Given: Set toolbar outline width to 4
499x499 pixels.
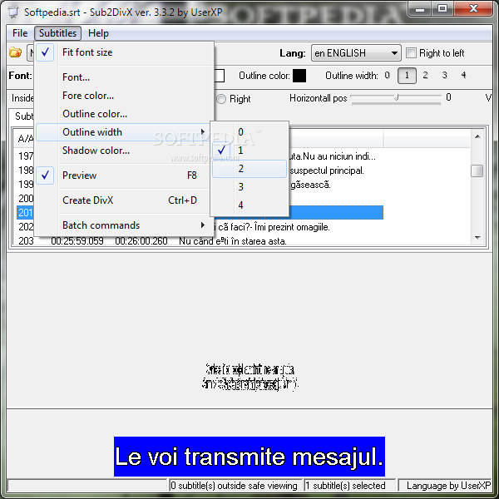Looking at the screenshot, I should pos(464,76).
